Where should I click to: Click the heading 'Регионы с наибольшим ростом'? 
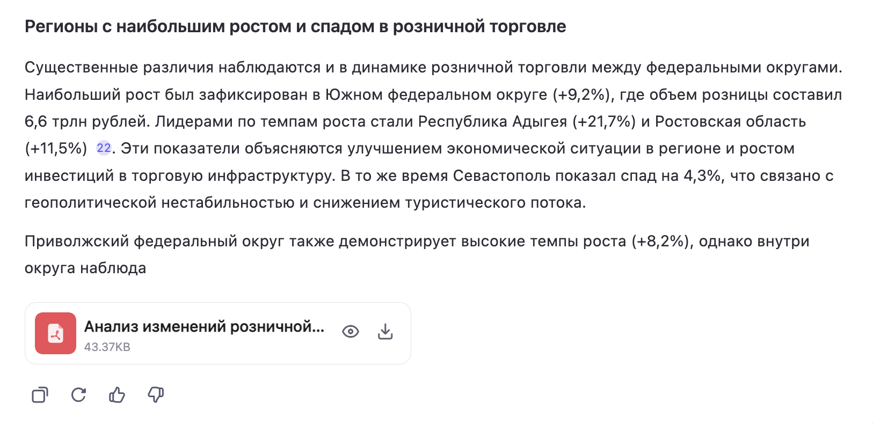tap(295, 26)
